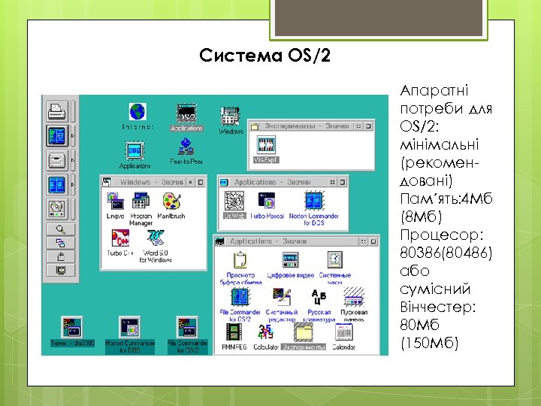Open the Calculator icon
Screen dimensions: 541x406
click(x=266, y=332)
